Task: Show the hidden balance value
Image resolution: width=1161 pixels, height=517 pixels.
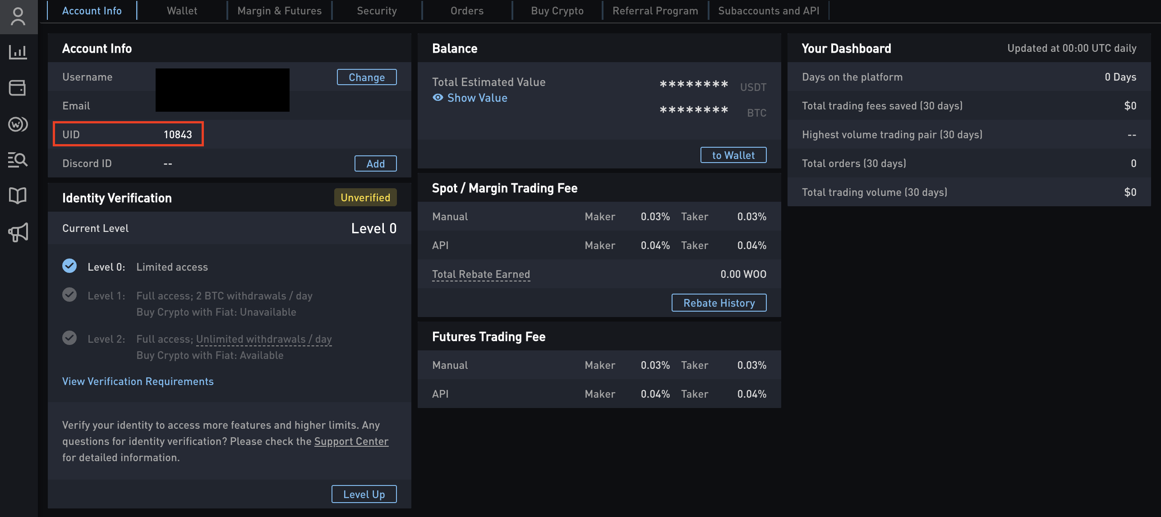Action: [470, 98]
